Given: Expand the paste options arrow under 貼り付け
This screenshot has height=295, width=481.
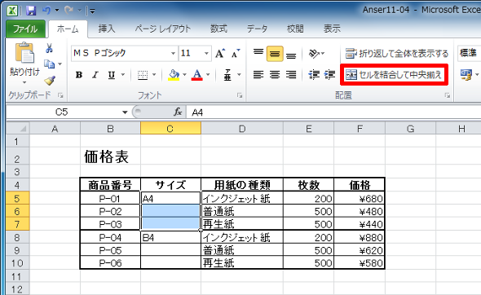Looking at the screenshot, I should tap(24, 82).
